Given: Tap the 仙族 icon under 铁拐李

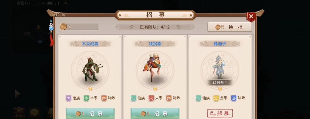Looking at the screenshot, I should coord(133,98).
